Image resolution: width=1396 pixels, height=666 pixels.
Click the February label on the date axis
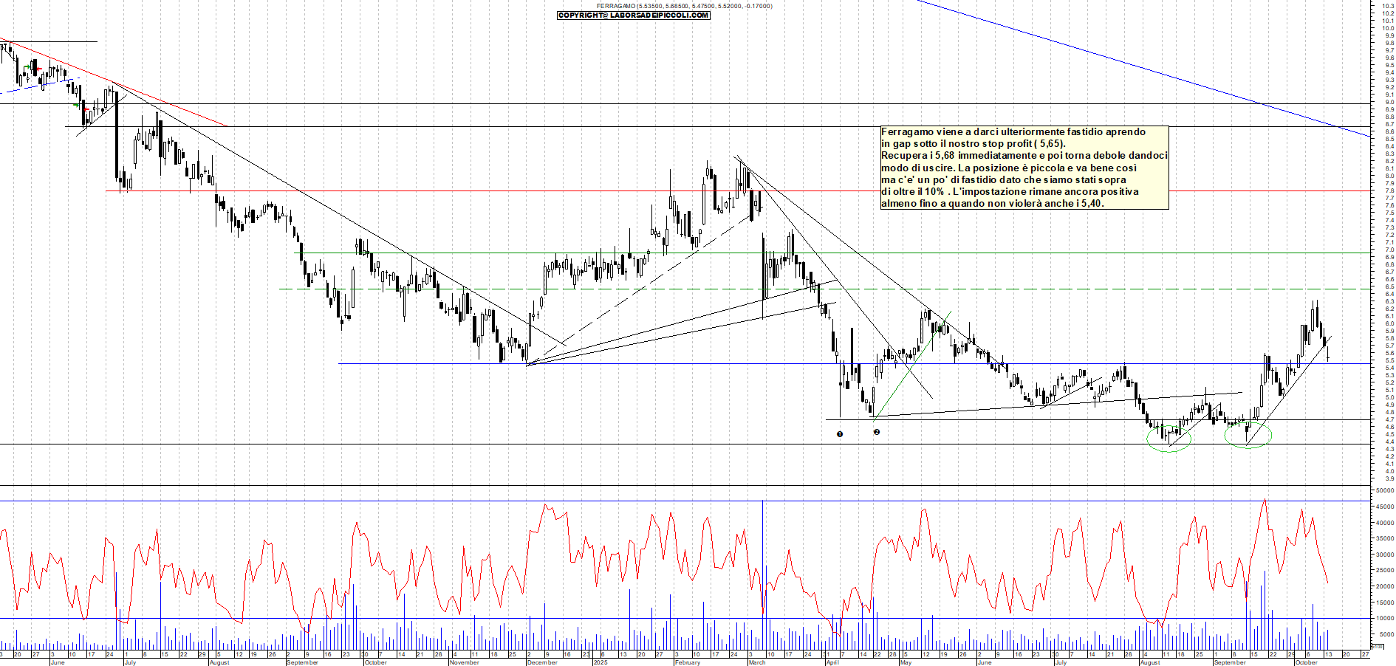687,662
